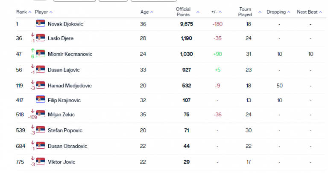328x173 pixels.
Task: Sort rankings by Age column
Action: pos(146,12)
